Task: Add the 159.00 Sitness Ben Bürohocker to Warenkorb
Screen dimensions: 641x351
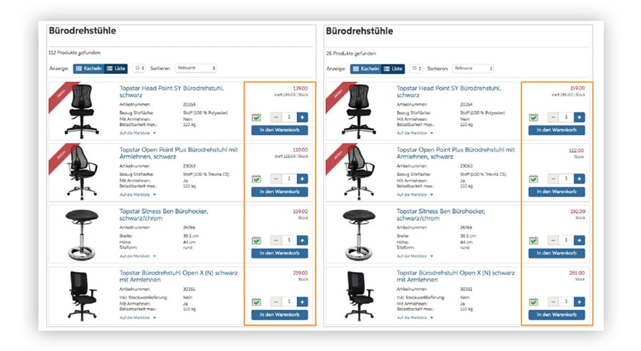Action: 280,253
